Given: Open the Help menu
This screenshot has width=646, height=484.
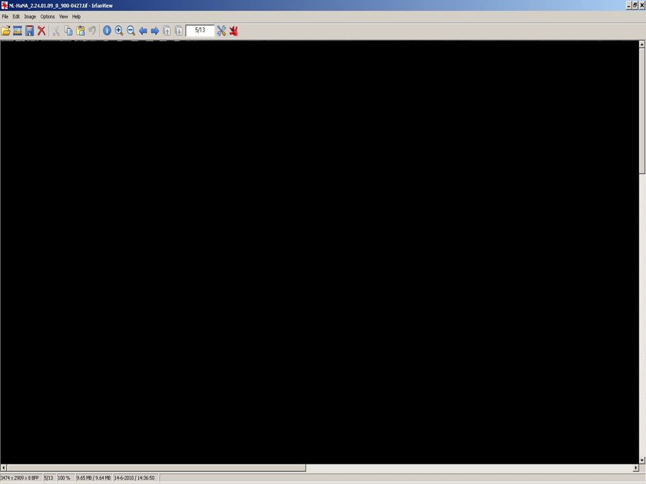Looking at the screenshot, I should (x=76, y=17).
